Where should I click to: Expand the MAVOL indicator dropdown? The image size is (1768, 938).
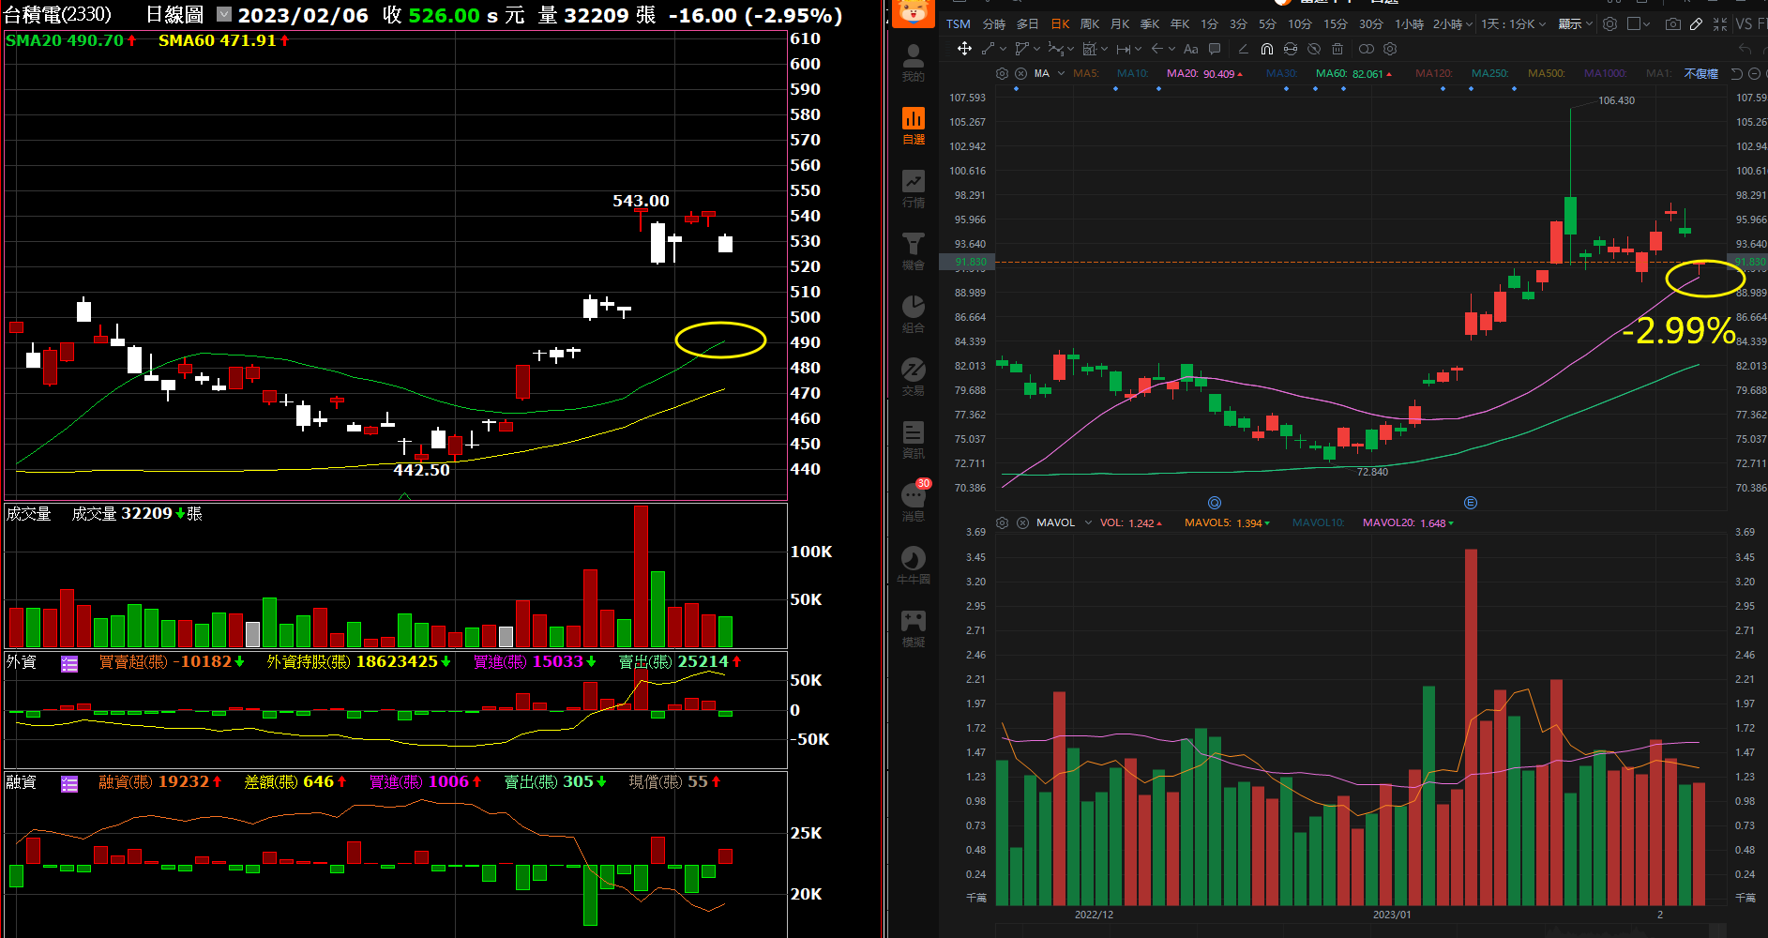tap(1088, 522)
